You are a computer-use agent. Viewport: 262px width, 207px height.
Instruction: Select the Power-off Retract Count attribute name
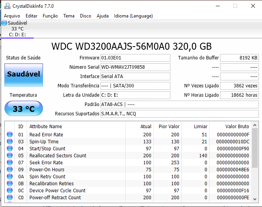coord(55,198)
